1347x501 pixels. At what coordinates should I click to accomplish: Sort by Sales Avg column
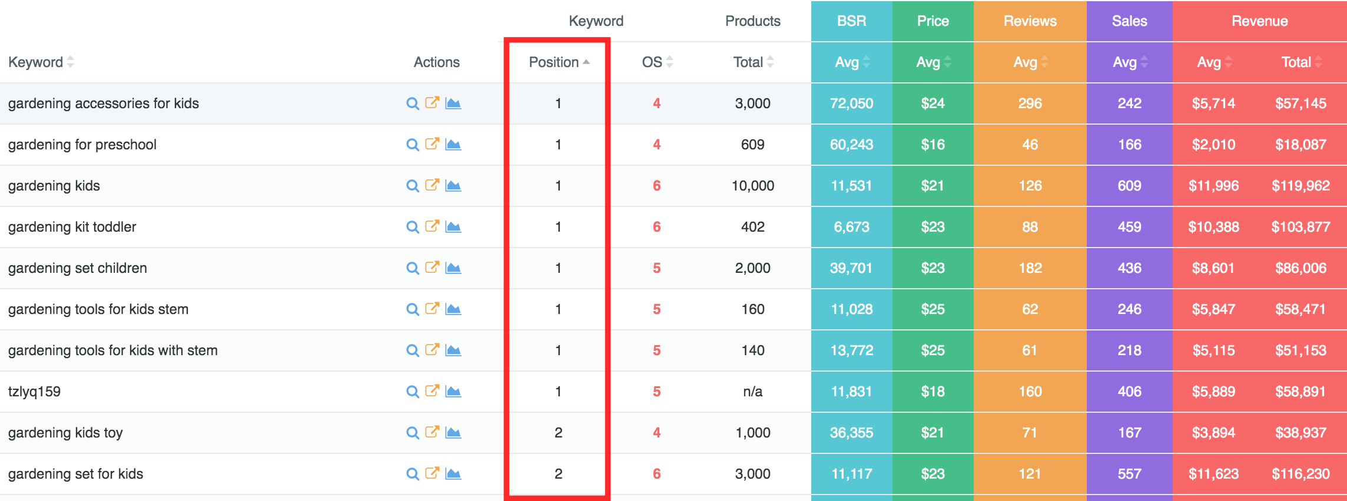pos(1130,62)
